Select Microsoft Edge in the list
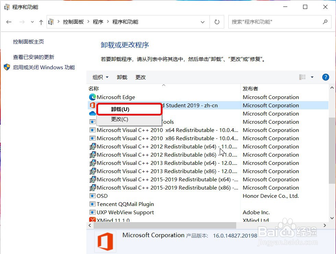 click(x=116, y=97)
